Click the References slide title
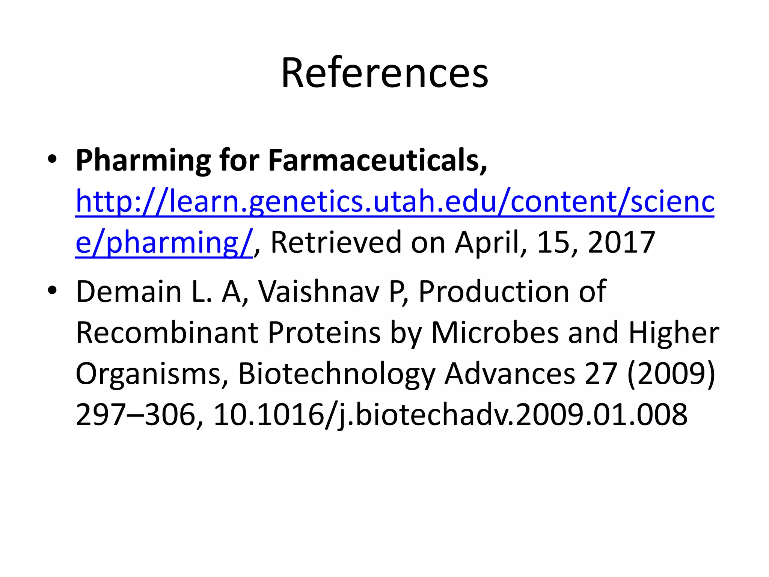The width and height of the screenshot is (769, 577). coord(384,73)
